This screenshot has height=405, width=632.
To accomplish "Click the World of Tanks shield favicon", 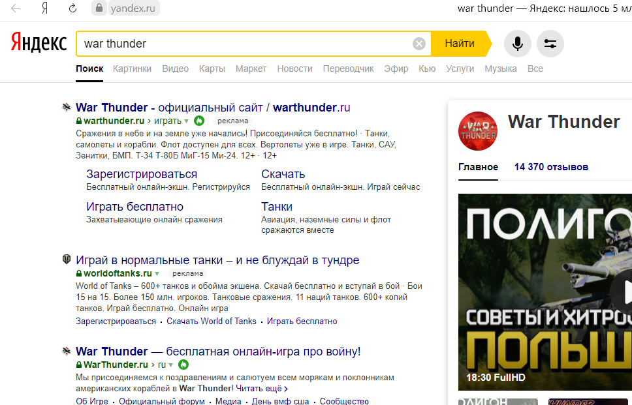I will 67,260.
